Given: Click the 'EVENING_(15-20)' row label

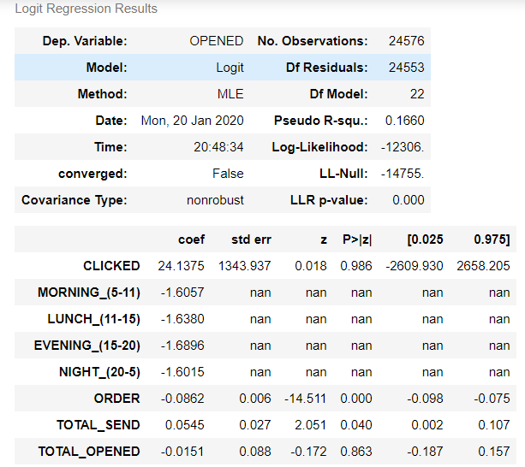Looking at the screenshot, I should pos(87,346).
